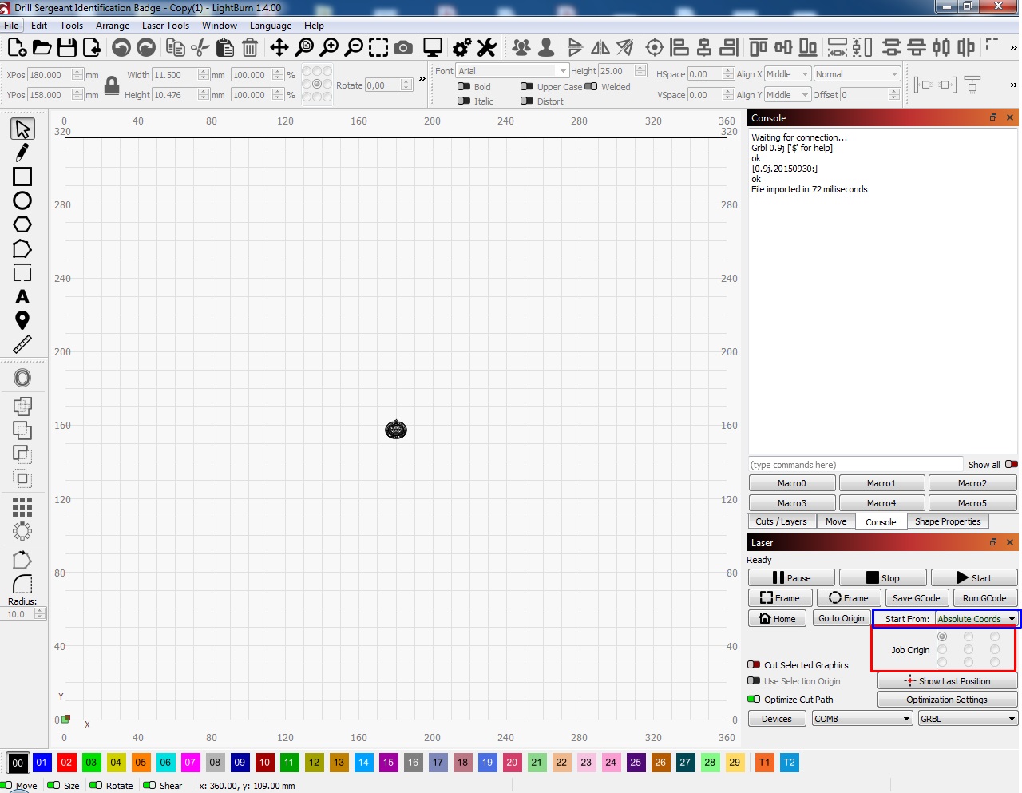Toggle the aspect ratio lock

[x=112, y=85]
